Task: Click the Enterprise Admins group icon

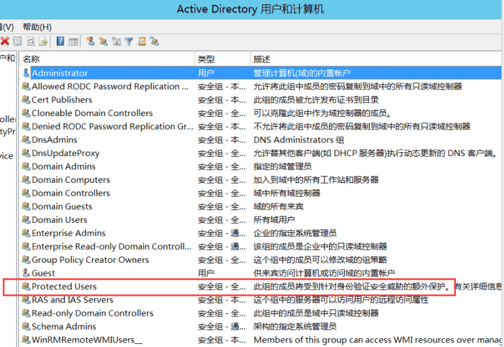Action: click(26, 233)
